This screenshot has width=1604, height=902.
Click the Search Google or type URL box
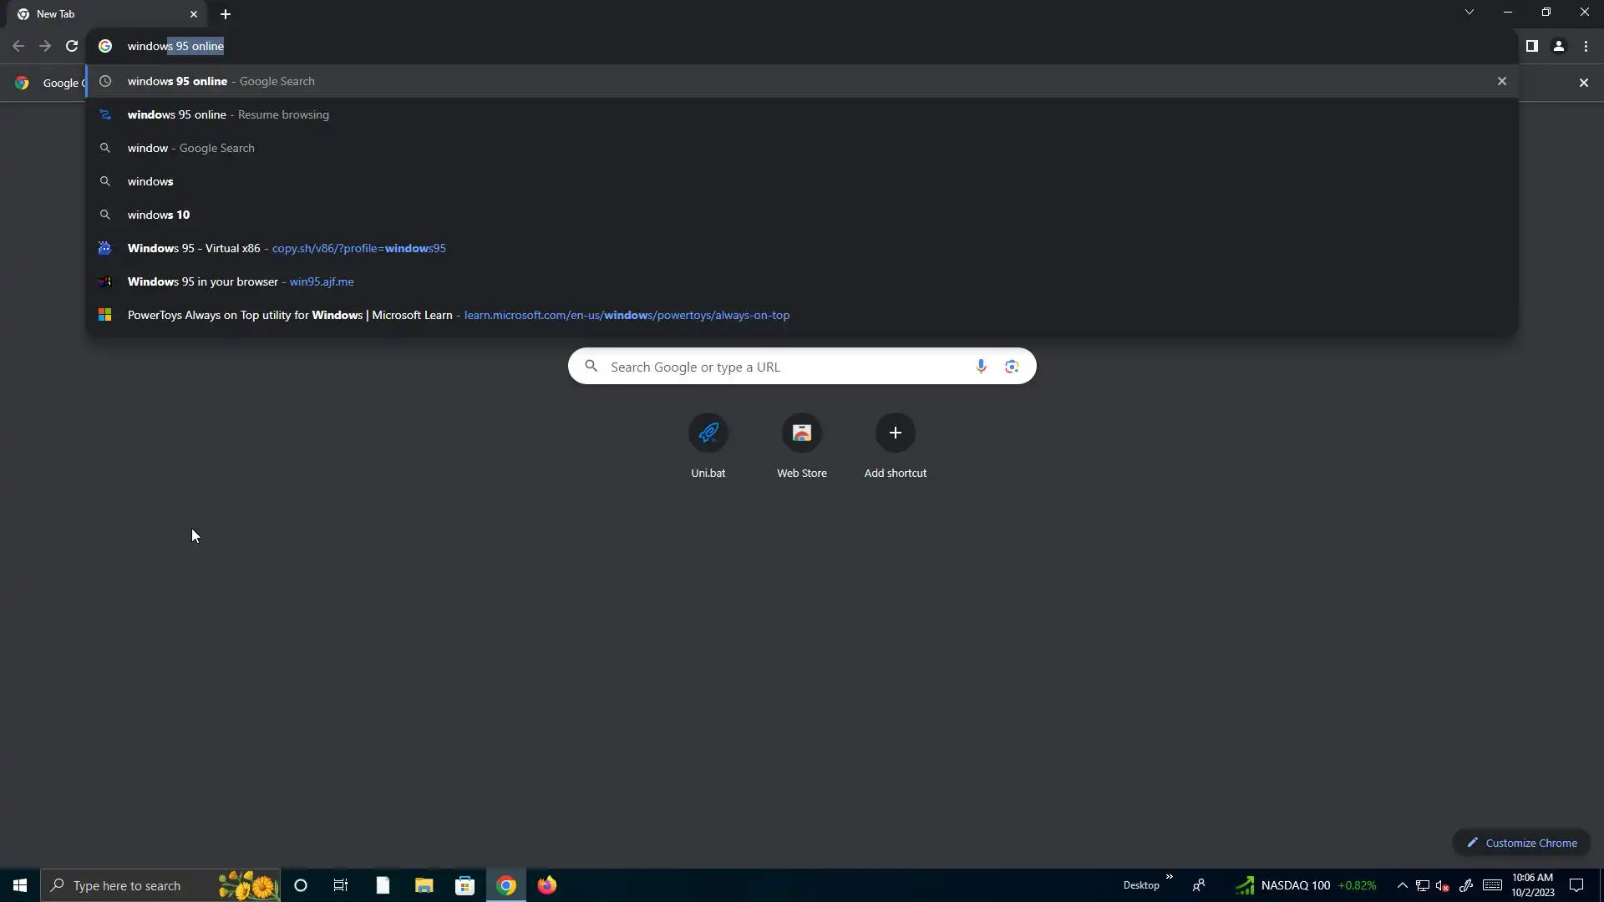(x=785, y=367)
